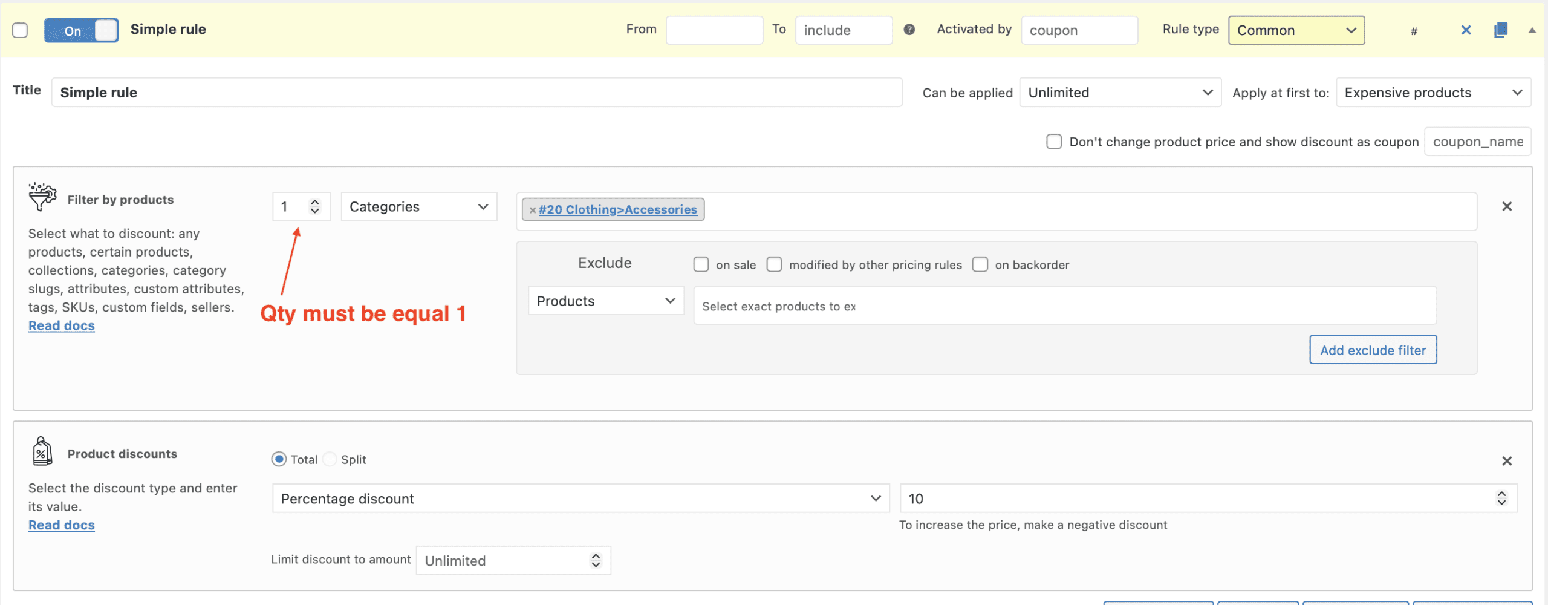
Task: Open the Rule type Common dropdown
Action: [1296, 30]
